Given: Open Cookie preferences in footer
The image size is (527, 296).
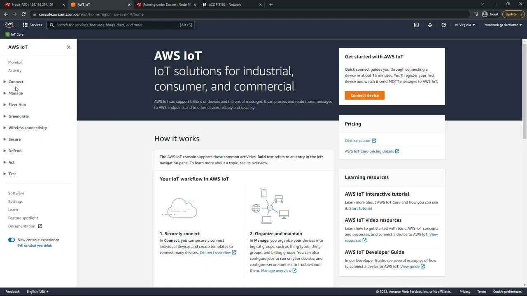Looking at the screenshot, I should pos(507,291).
